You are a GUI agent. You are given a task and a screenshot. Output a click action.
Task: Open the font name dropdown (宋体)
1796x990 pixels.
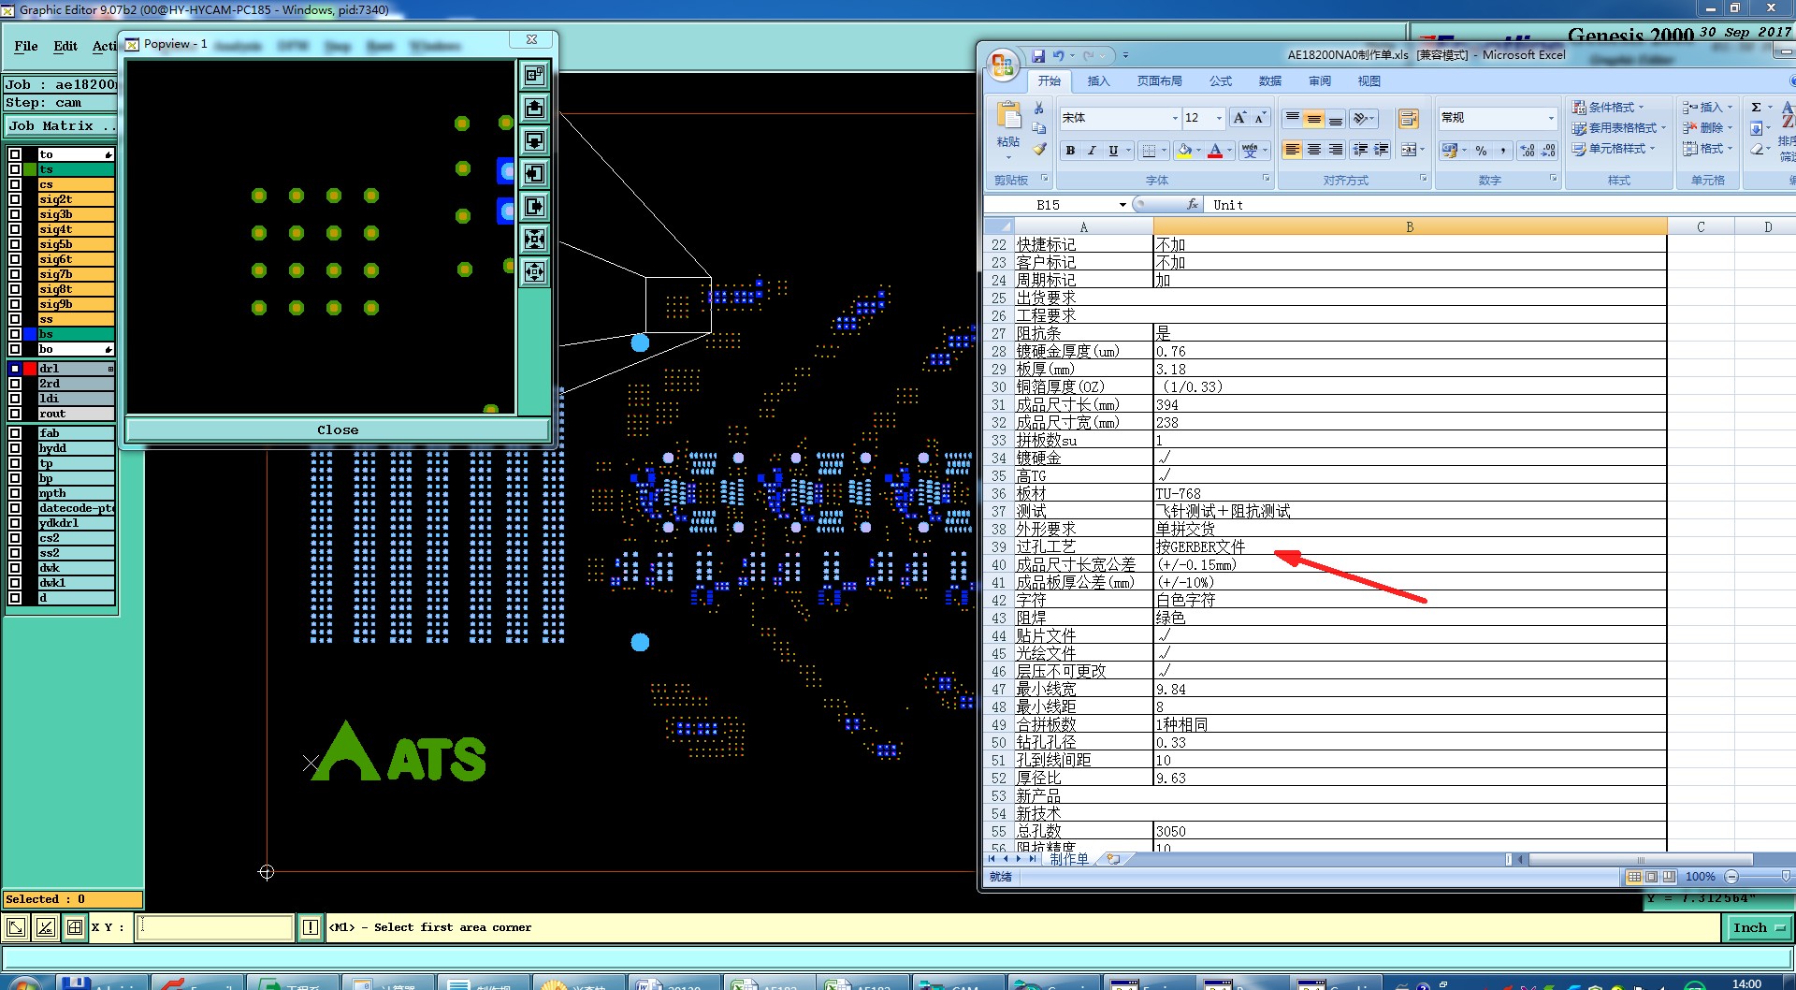pyautogui.click(x=1175, y=118)
